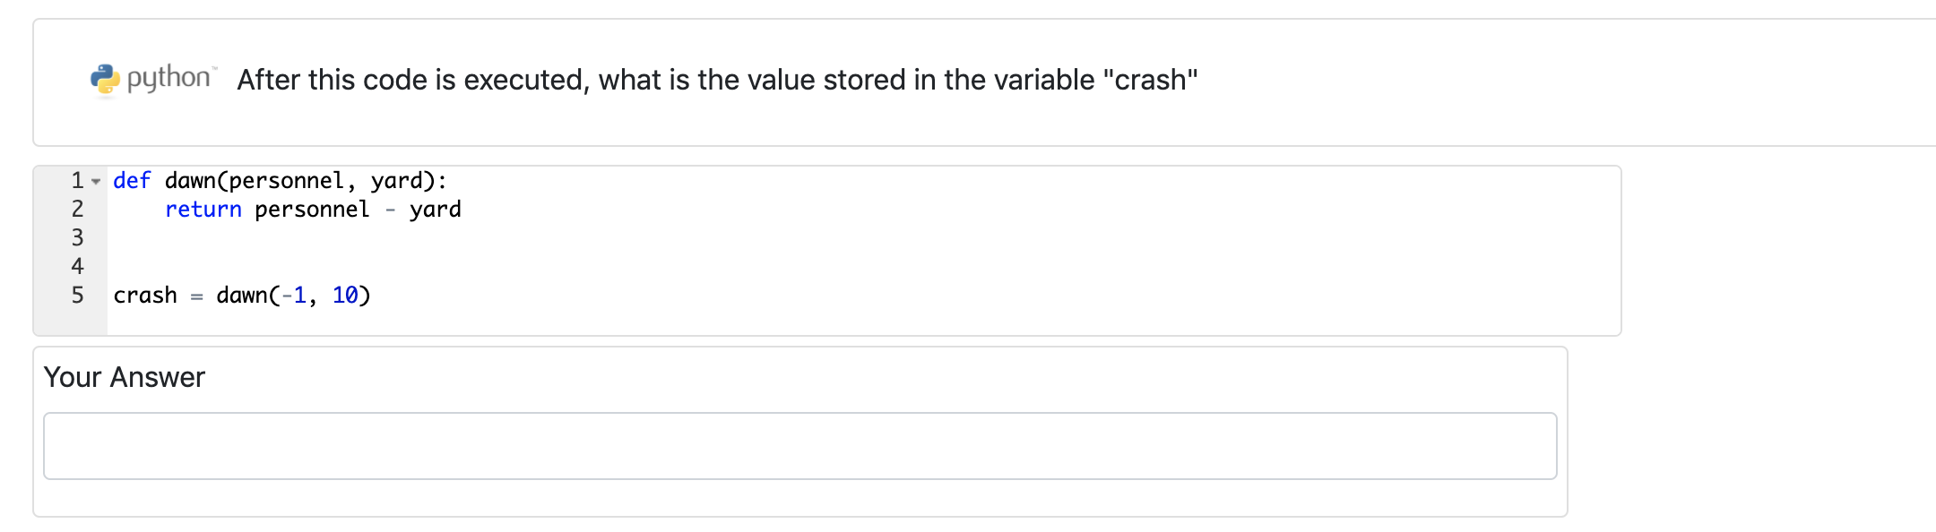Click the empty line 3 in the editor
Image resolution: width=1936 pixels, height=532 pixels.
179,237
